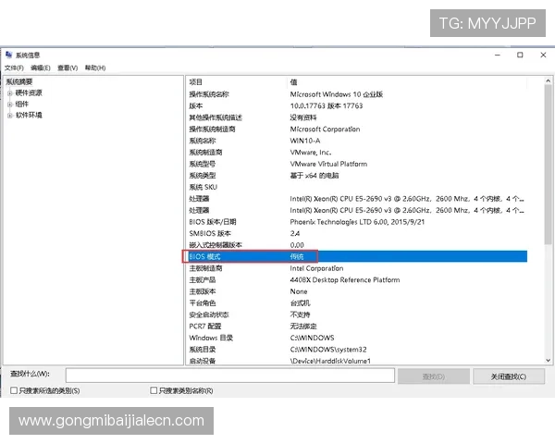The image size is (555, 444).
Task: Minimize the System Information window
Action: click(496, 55)
